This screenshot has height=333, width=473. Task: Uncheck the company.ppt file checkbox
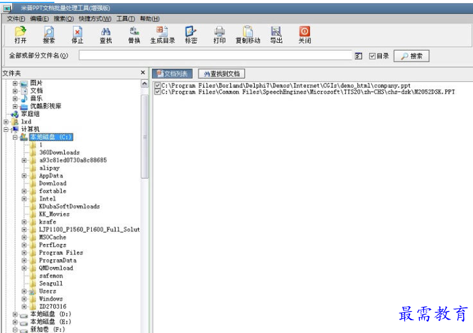point(157,85)
